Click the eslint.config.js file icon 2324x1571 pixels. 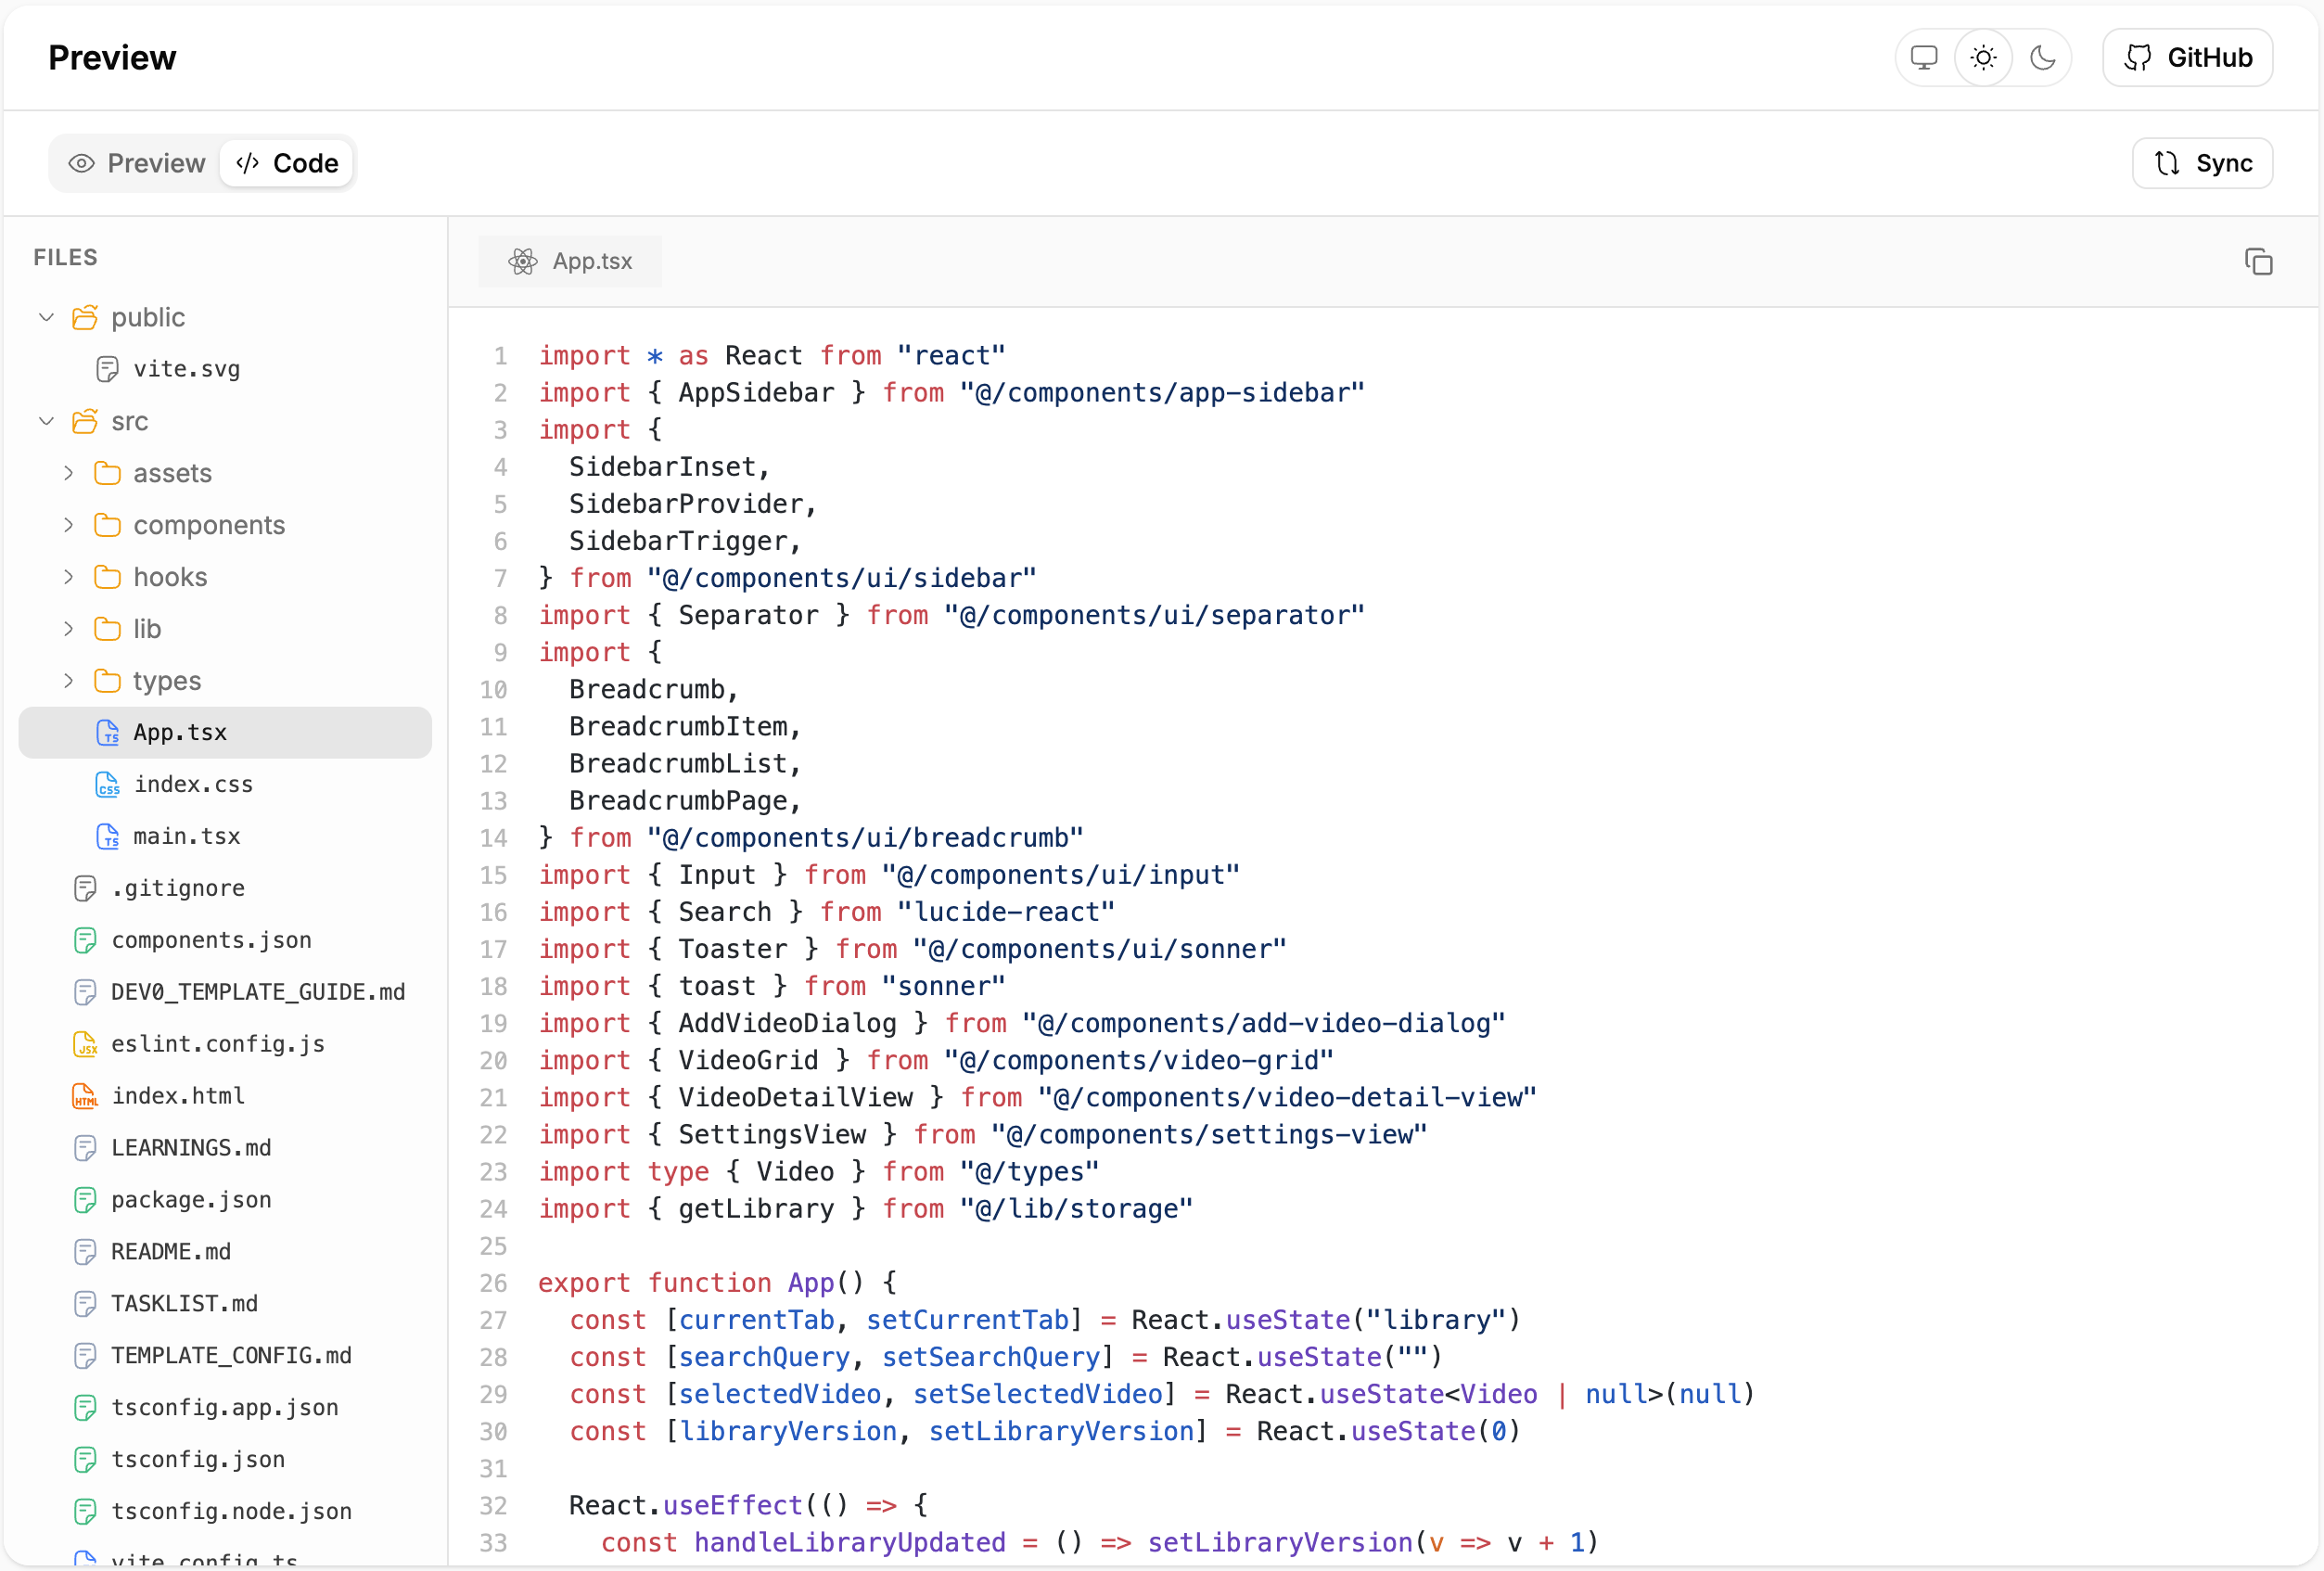pos(86,1044)
